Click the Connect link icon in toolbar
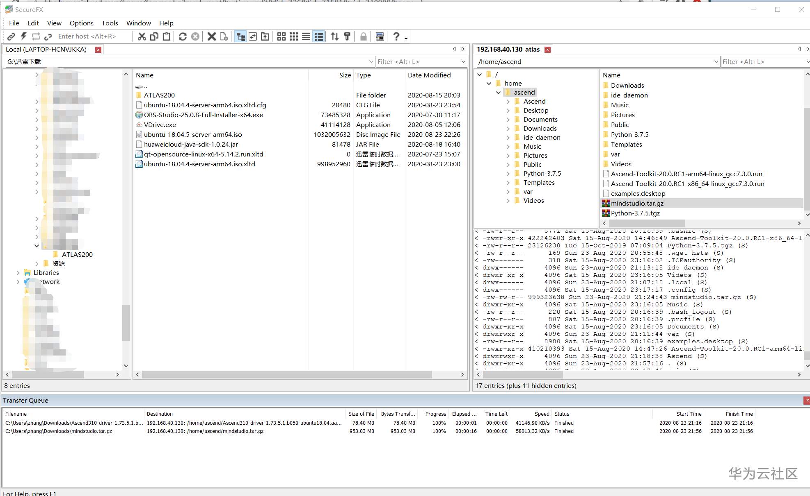The height and width of the screenshot is (496, 810). pos(11,36)
